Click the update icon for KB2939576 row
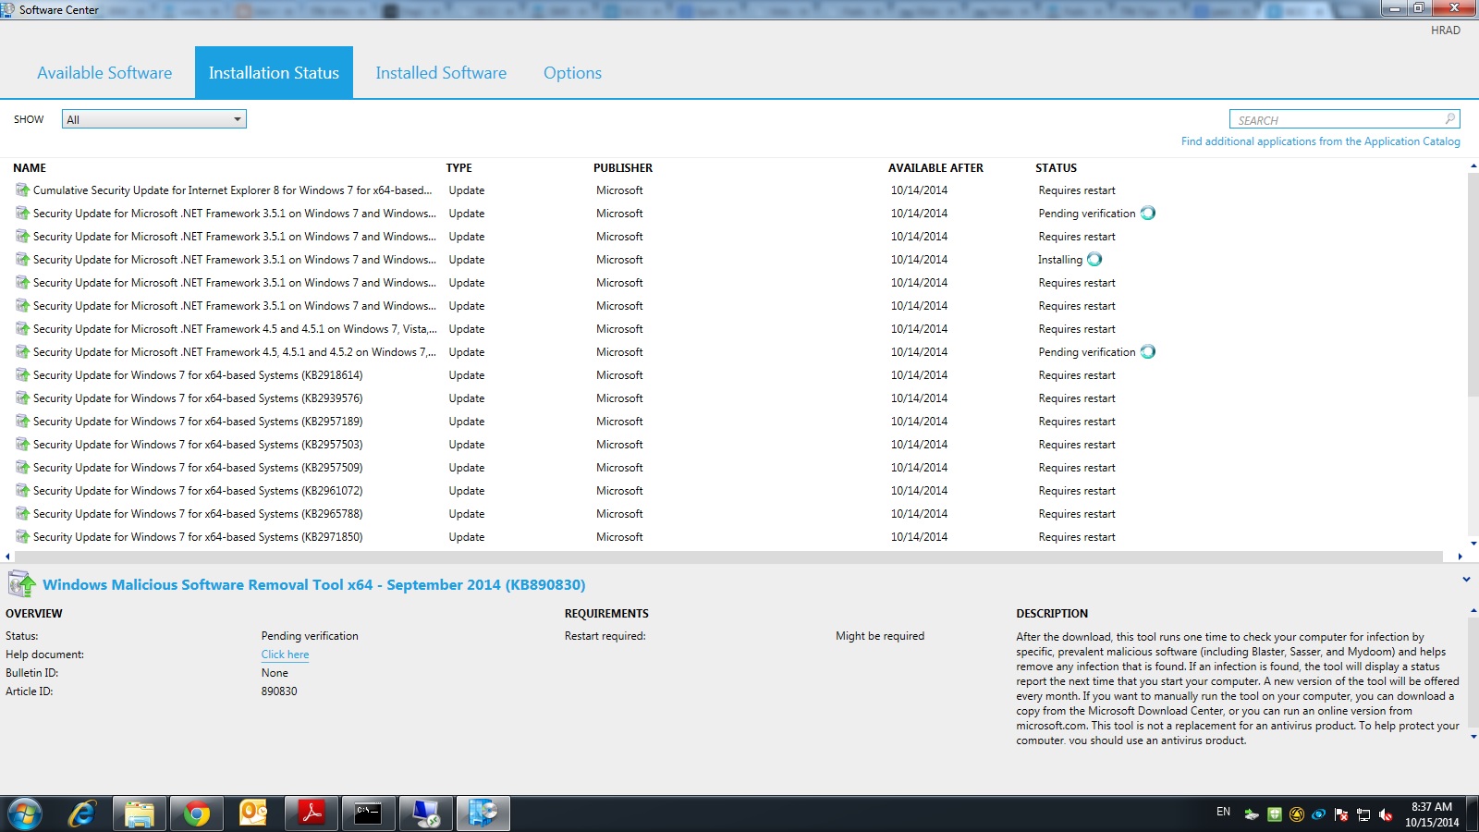The width and height of the screenshot is (1479, 832). [x=22, y=398]
